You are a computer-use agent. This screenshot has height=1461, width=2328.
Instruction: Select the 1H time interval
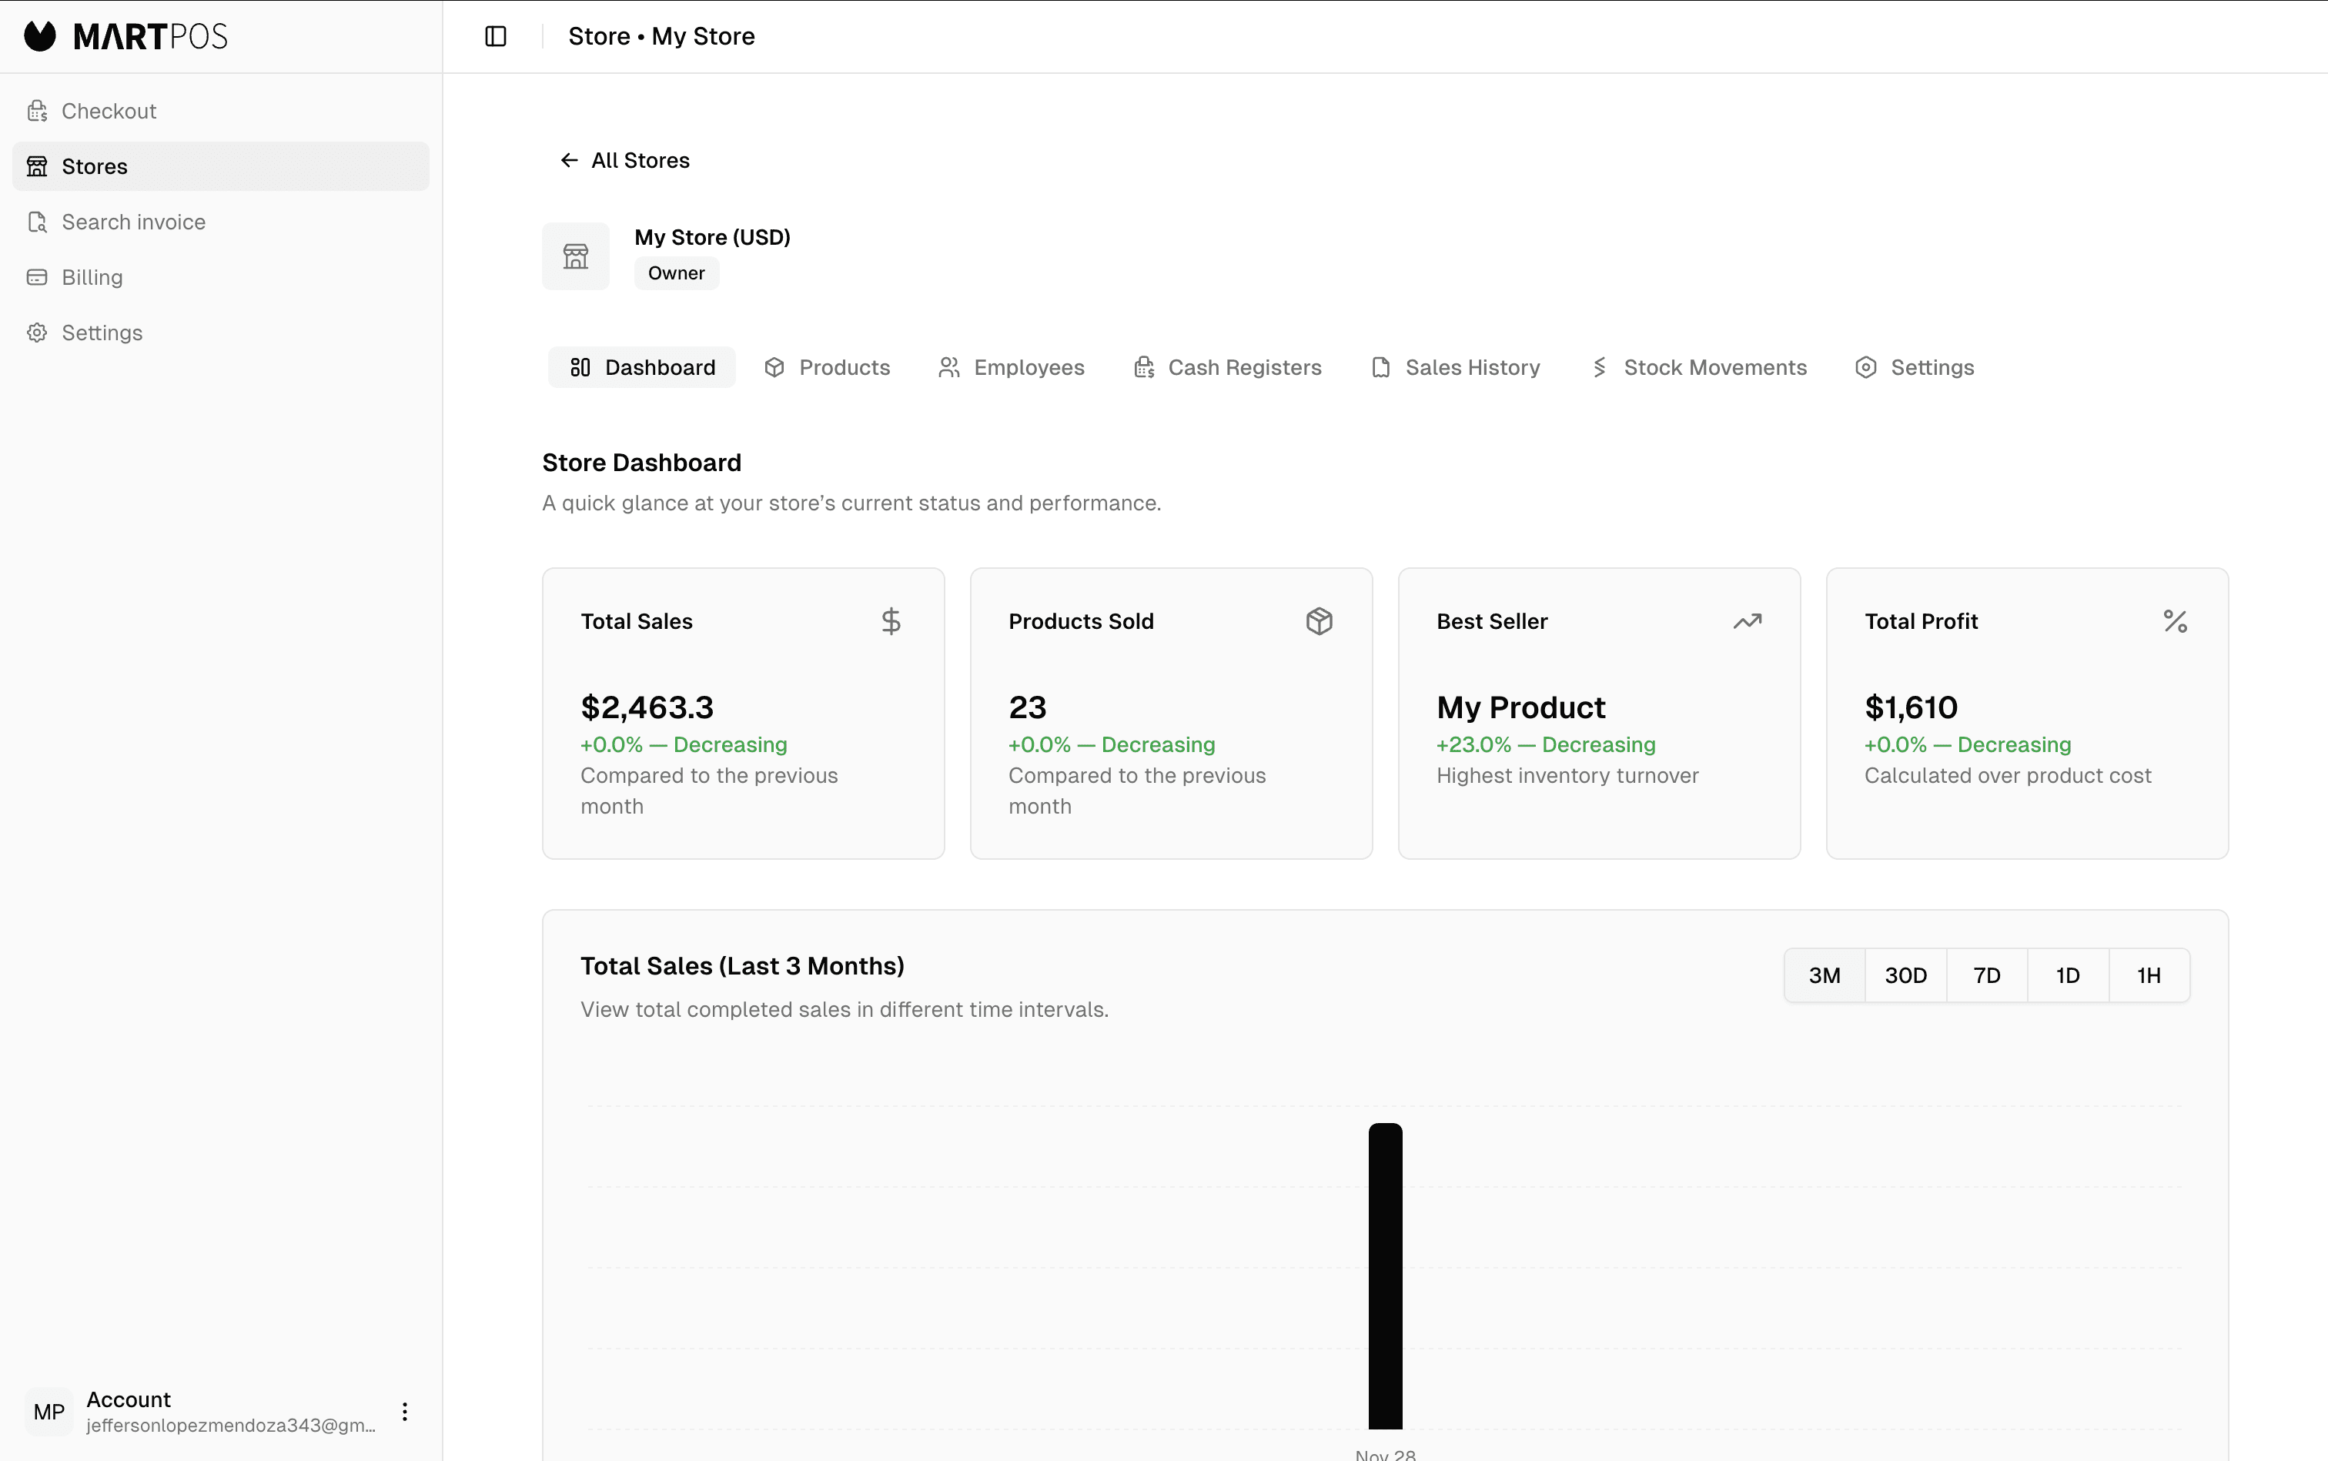tap(2149, 976)
